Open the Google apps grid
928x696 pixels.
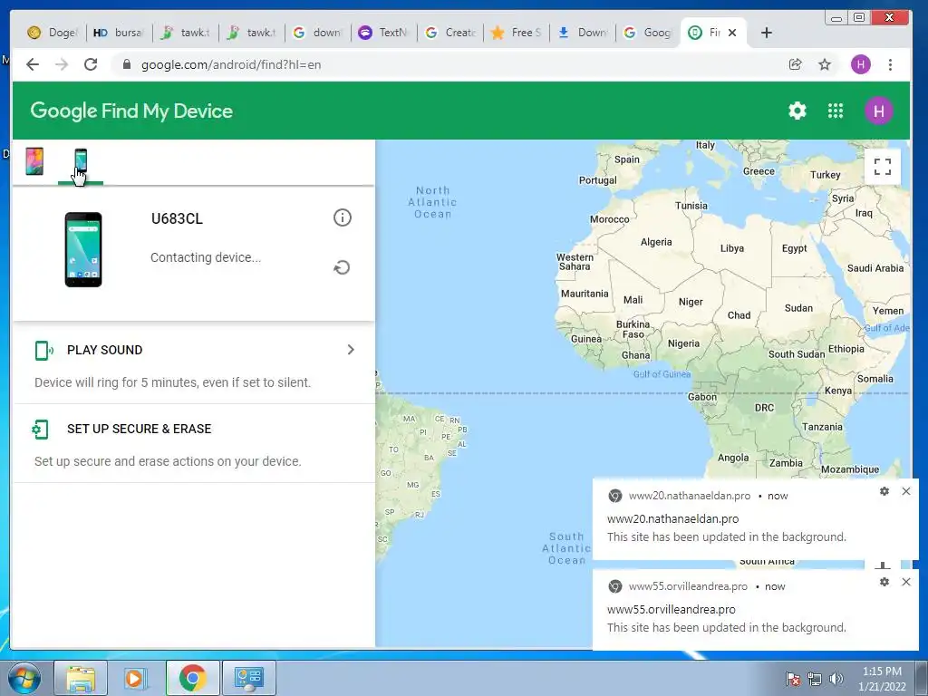click(835, 111)
